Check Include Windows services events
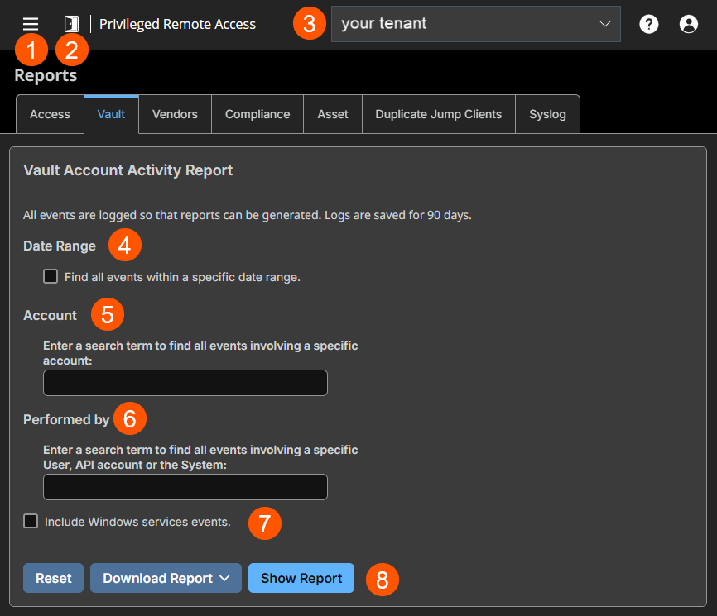 coord(31,521)
